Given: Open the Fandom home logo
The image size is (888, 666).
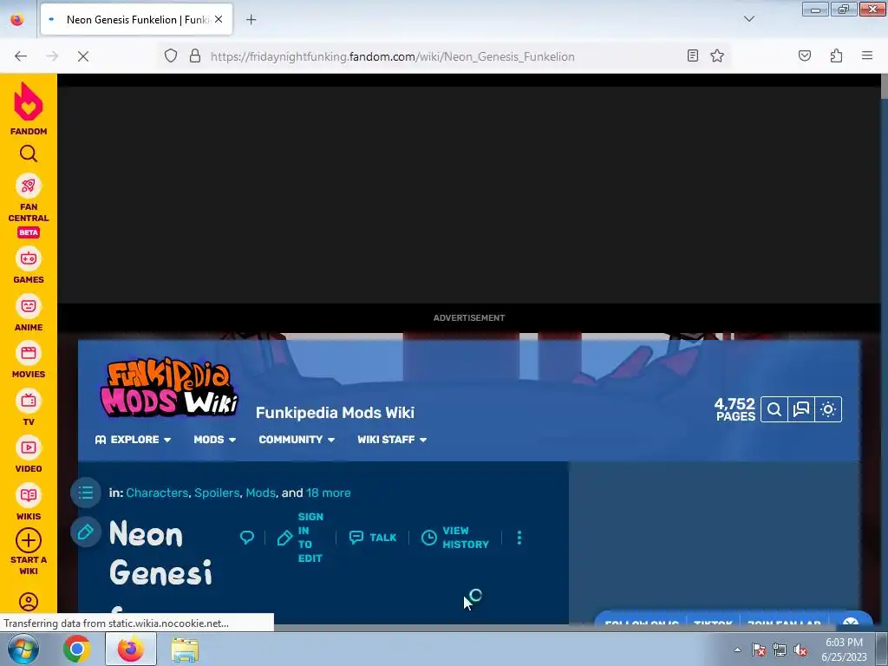Looking at the screenshot, I should 29,108.
